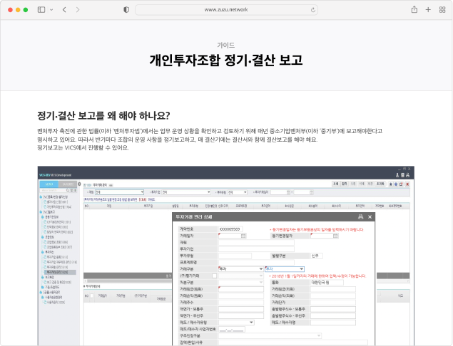Image resolution: width=453 pixels, height=346 pixels.
Task: Click the browser forward arrow
Action: tap(78, 10)
